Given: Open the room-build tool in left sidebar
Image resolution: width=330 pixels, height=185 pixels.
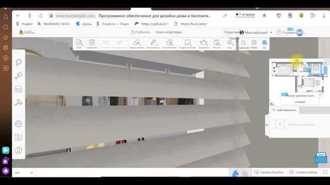Looking at the screenshot, I should pos(19,76).
